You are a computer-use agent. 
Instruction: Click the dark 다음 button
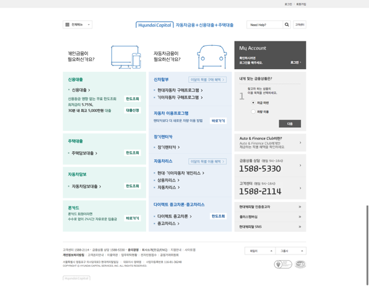point(290,124)
